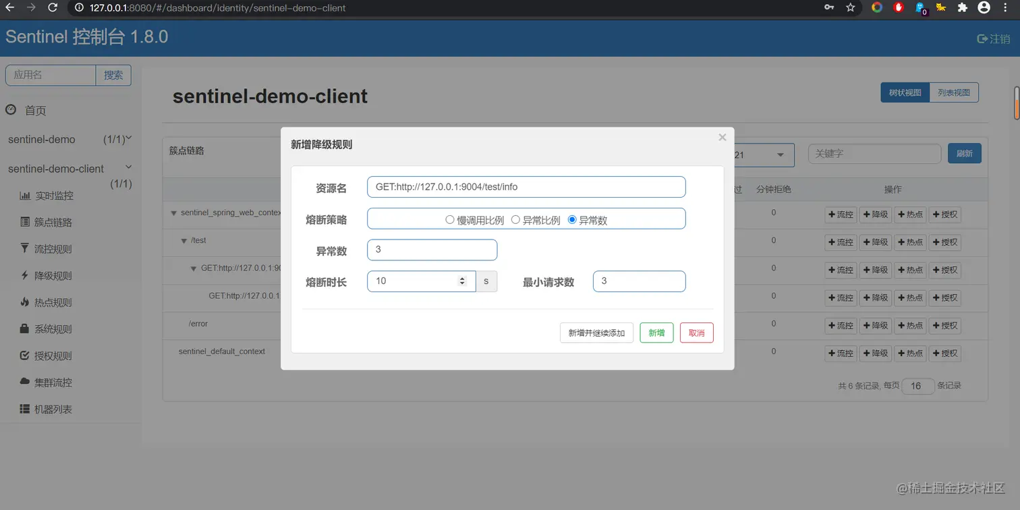The image size is (1020, 510).
Task: Click the 集群流控 cloud icon in the sidebar
Action: [25, 382]
